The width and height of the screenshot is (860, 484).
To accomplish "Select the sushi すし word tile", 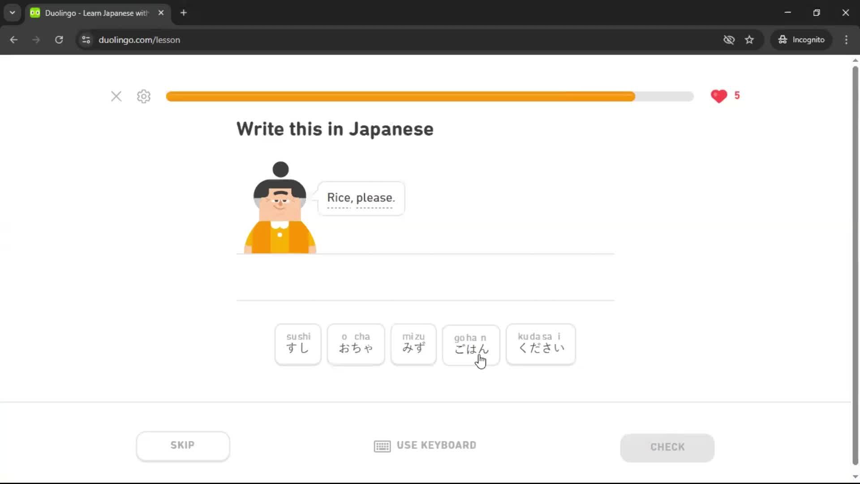I will click(297, 344).
